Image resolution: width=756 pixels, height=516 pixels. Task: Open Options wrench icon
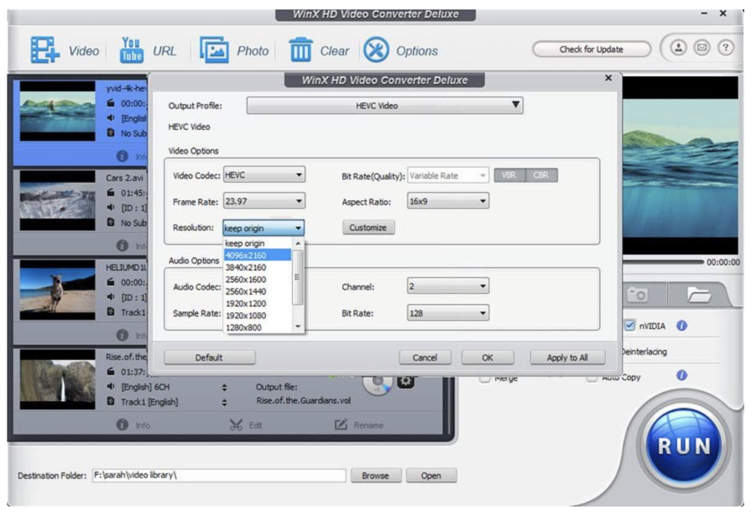tap(376, 49)
